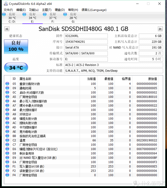Click host reads total value 6 GB
Screen dimensions: 167x188
pyautogui.click(x=151, y=36)
